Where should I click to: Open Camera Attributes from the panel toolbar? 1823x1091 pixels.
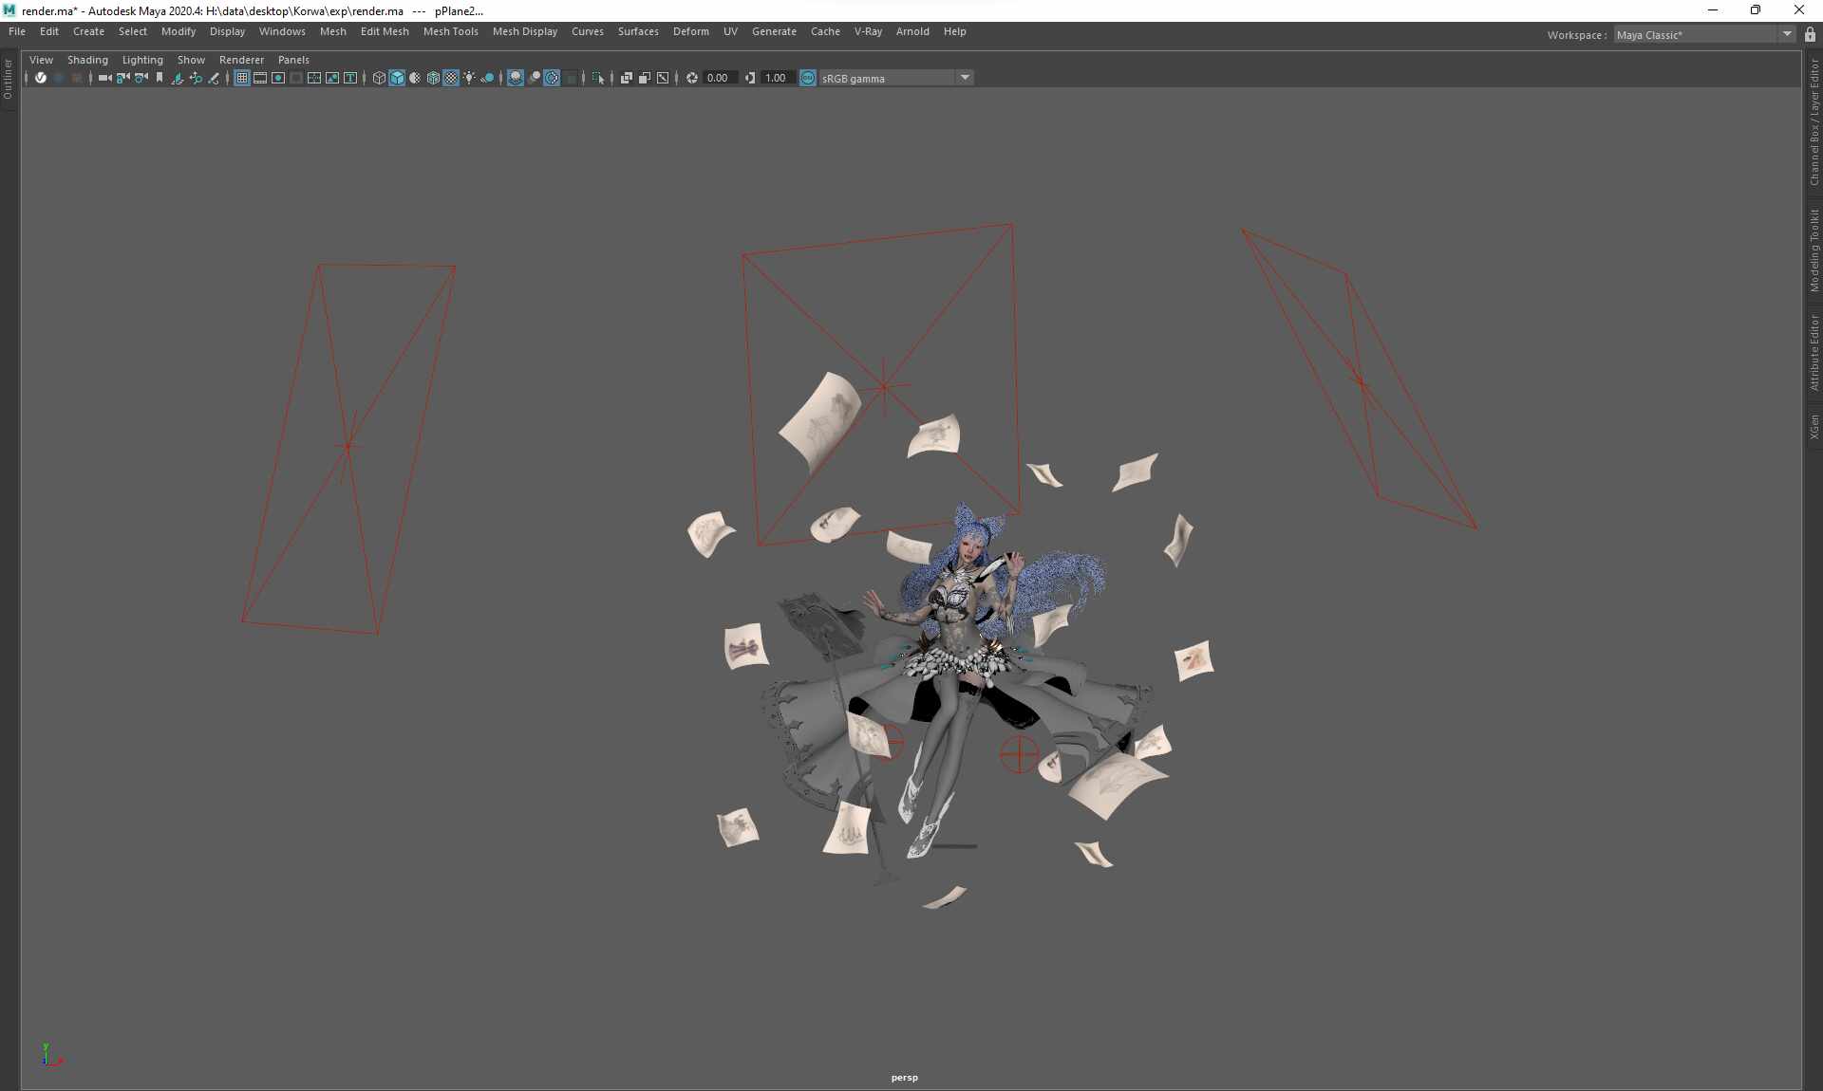[141, 78]
